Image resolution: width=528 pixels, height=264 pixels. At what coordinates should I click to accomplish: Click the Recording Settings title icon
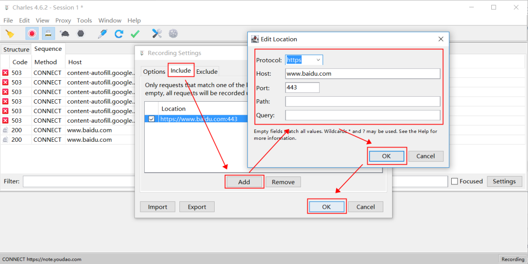click(142, 53)
